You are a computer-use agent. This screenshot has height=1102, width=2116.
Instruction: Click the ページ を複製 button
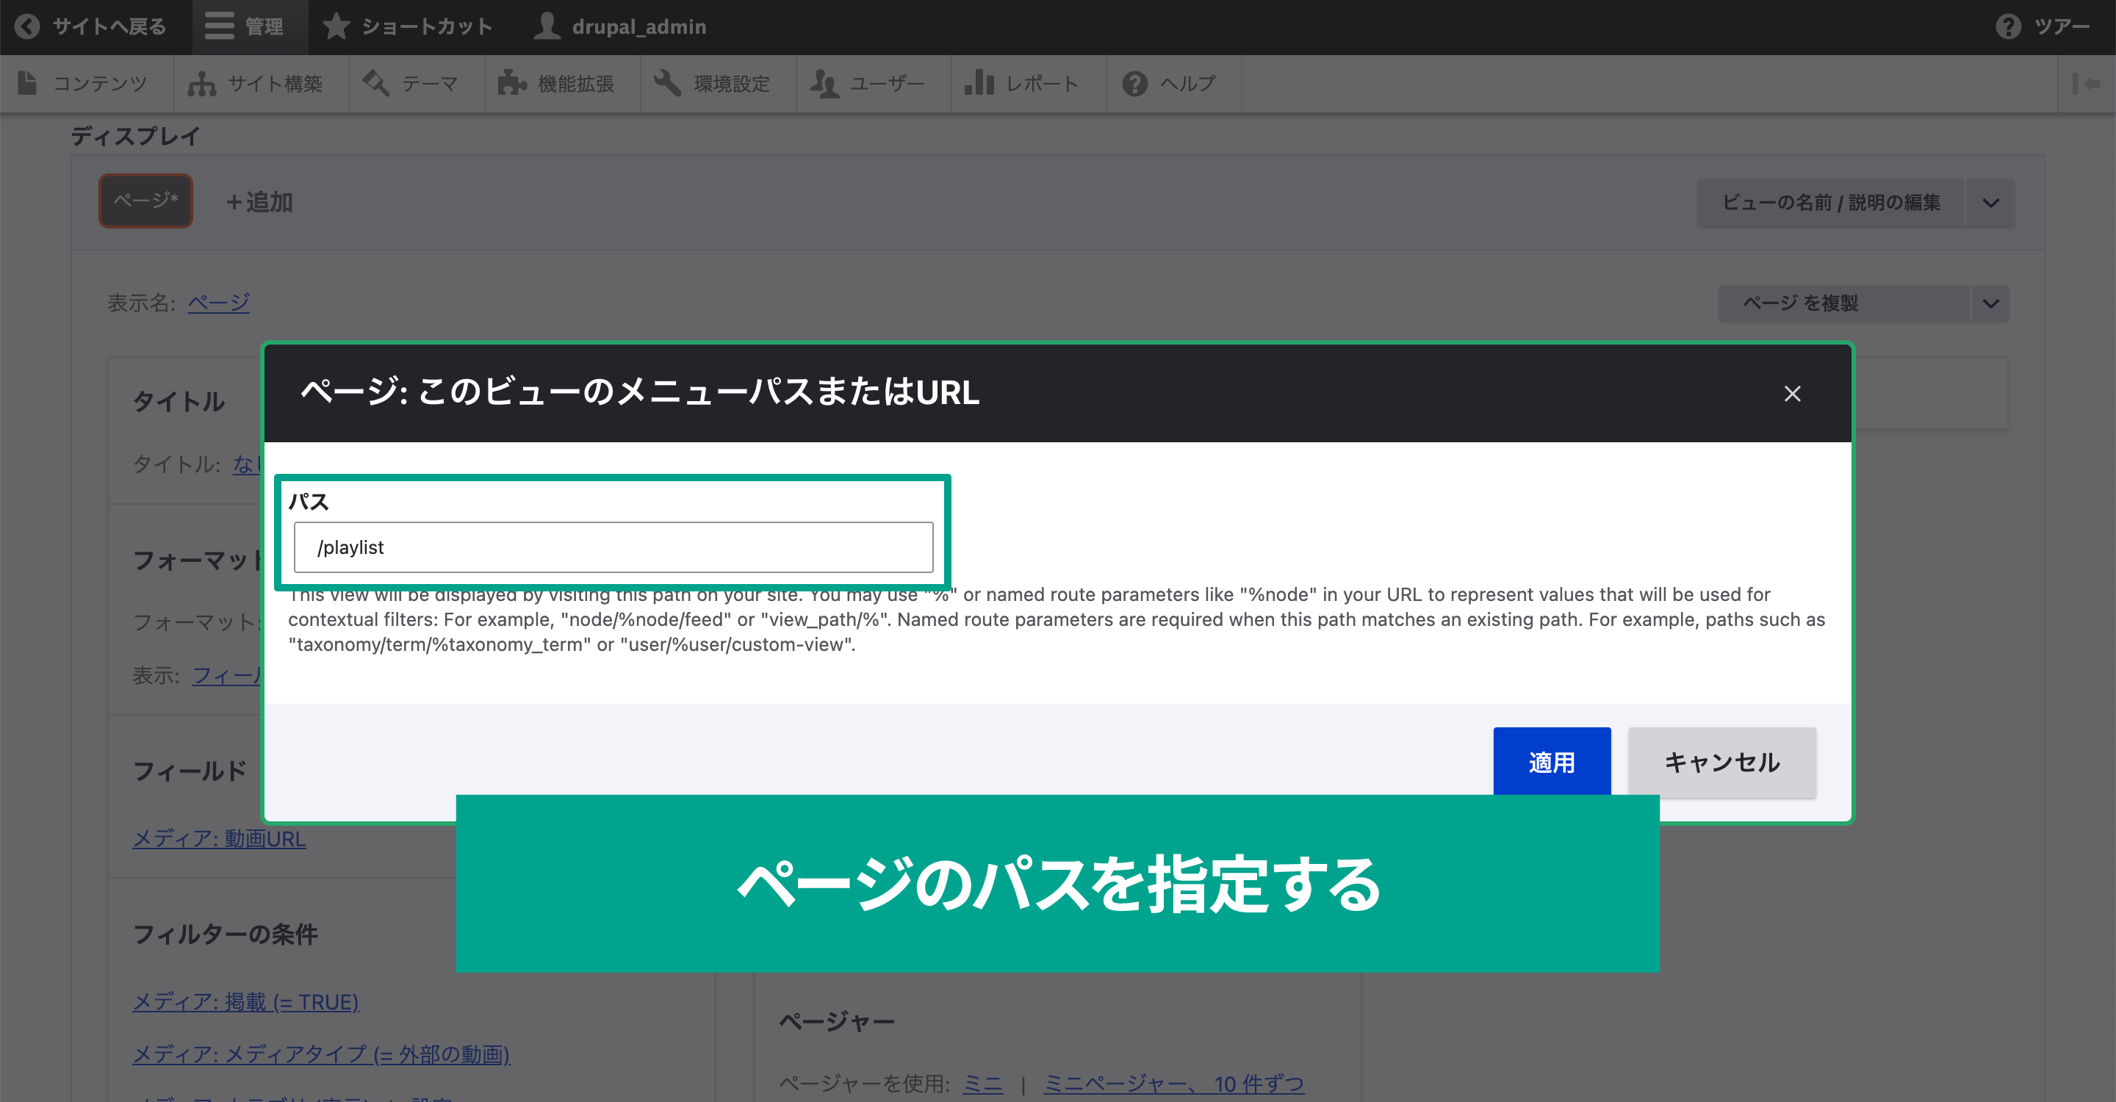click(x=1844, y=303)
